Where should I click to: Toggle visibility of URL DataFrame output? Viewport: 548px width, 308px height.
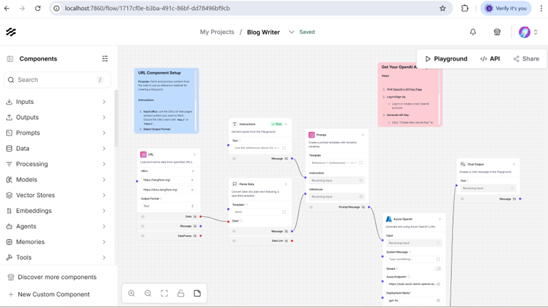coord(143,236)
